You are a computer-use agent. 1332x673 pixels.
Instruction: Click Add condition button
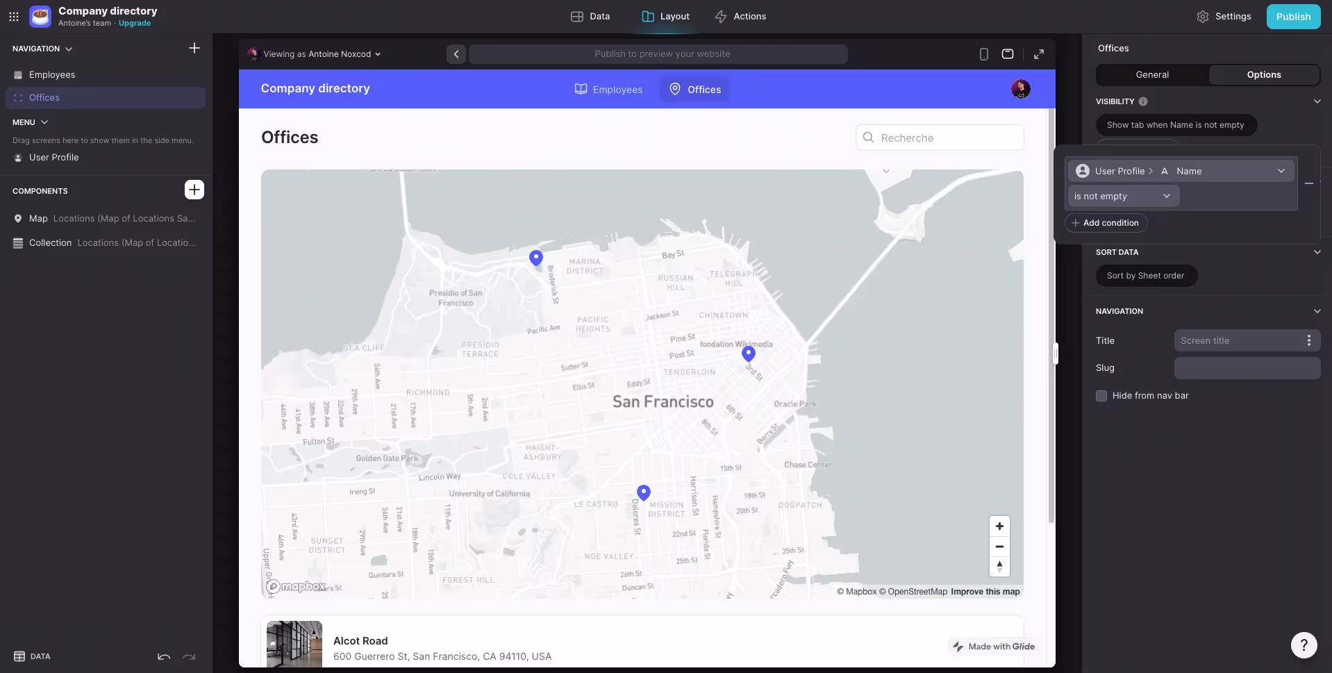coord(1106,223)
